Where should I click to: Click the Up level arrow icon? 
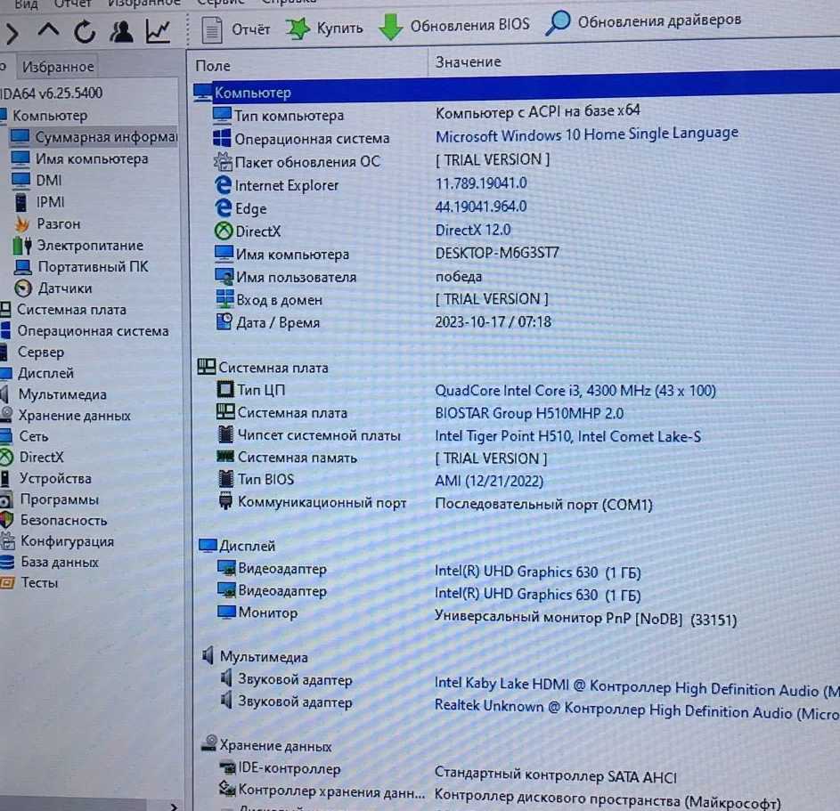click(x=49, y=30)
